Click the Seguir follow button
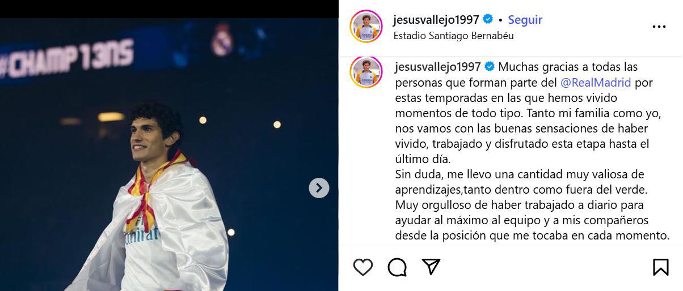683x291 pixels. click(x=525, y=20)
